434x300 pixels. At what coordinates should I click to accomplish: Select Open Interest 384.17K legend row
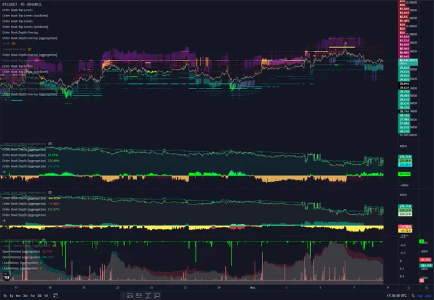pyautogui.click(x=28, y=257)
